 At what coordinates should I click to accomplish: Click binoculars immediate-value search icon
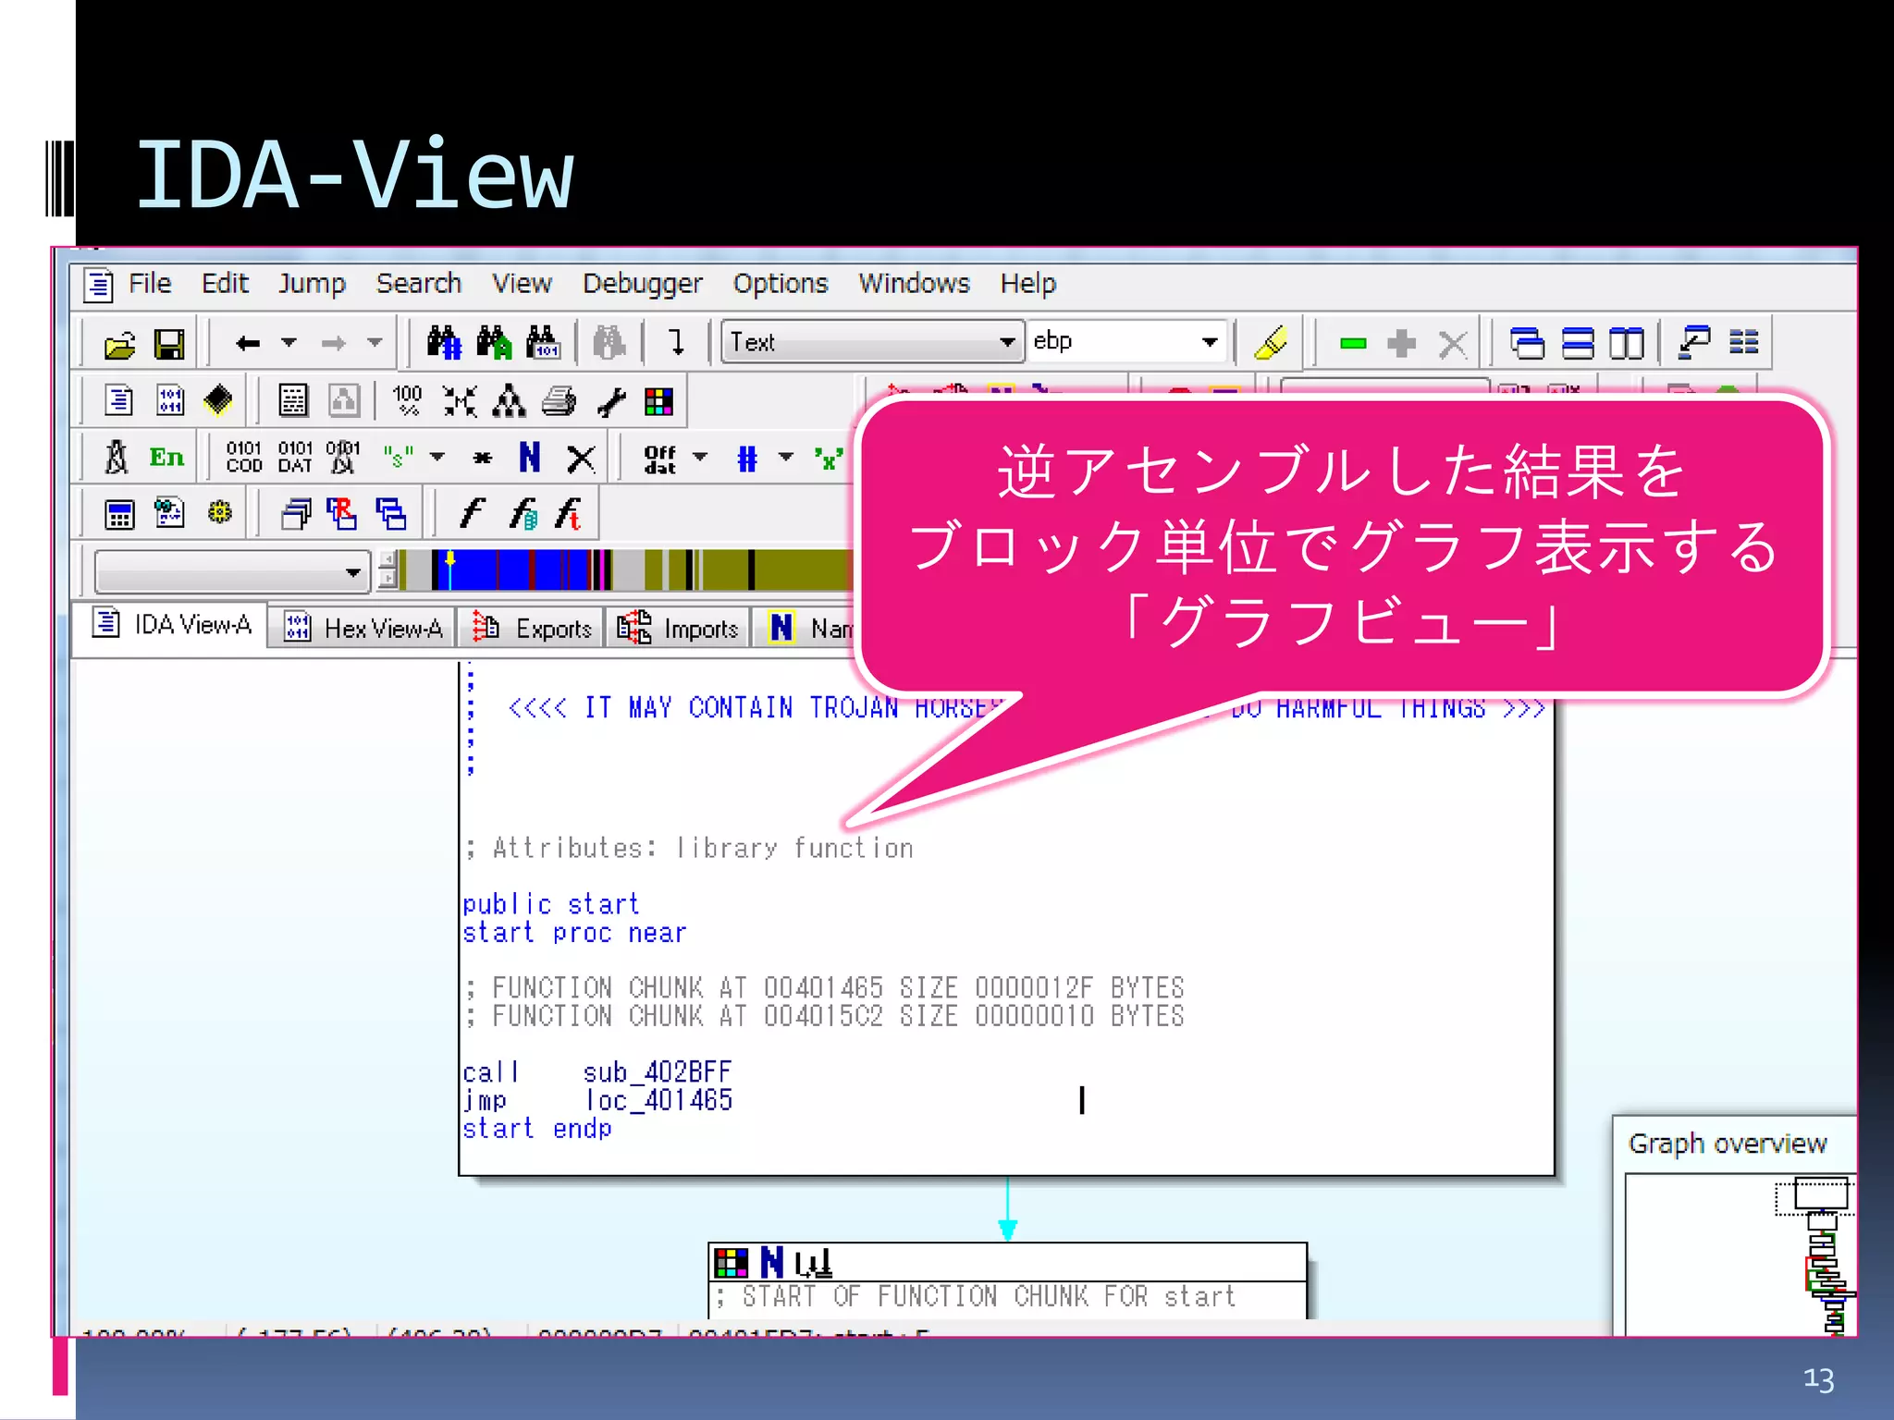444,343
